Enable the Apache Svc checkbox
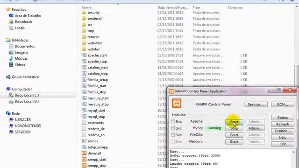The image size is (299, 168). coord(173,121)
